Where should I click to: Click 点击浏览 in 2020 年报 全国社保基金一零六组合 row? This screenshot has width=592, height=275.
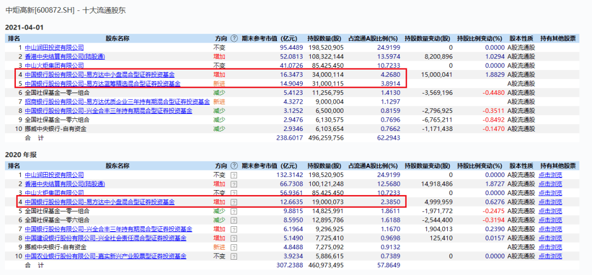click(550, 220)
